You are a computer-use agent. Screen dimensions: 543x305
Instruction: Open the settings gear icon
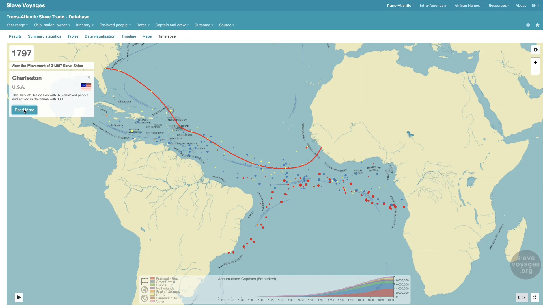tap(528, 25)
